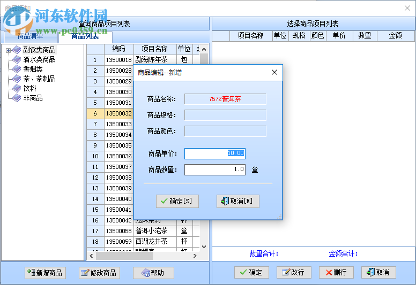This screenshot has height=285, width=416.
Task: Click the 颜色 column header in the right list
Action: pos(318,36)
